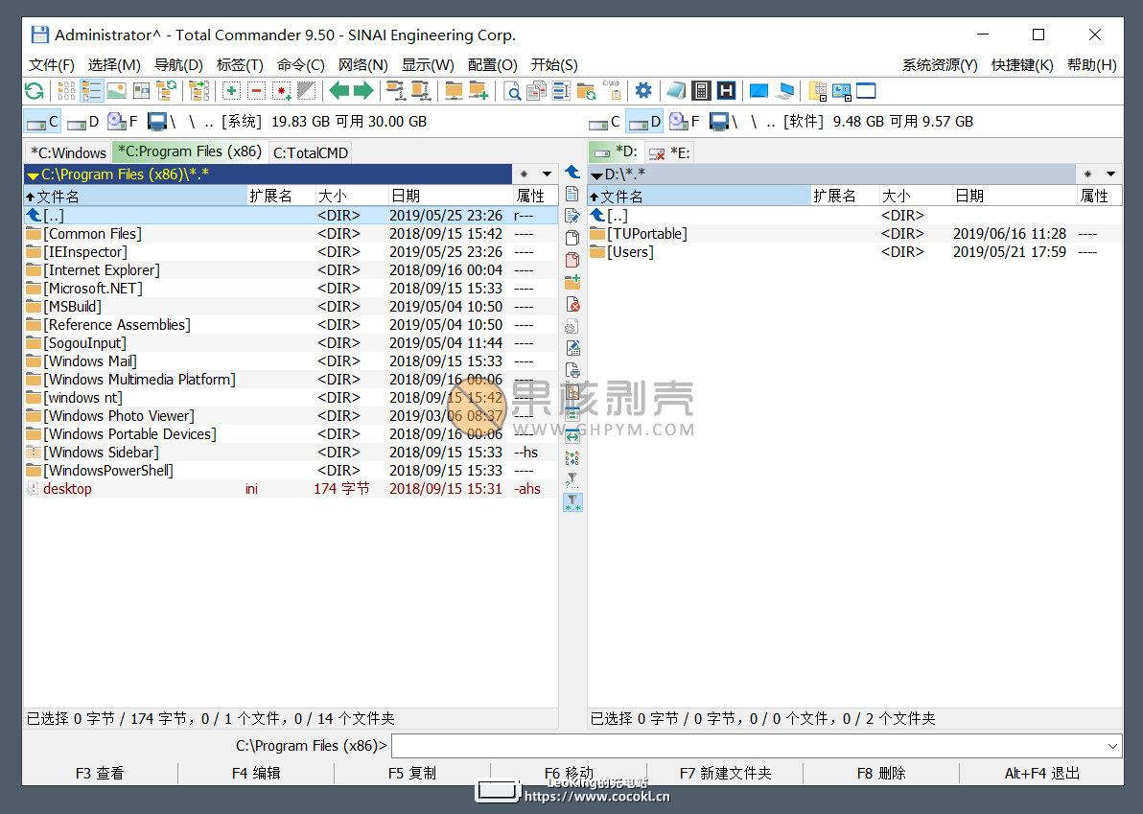Select the full details view icon

92,91
